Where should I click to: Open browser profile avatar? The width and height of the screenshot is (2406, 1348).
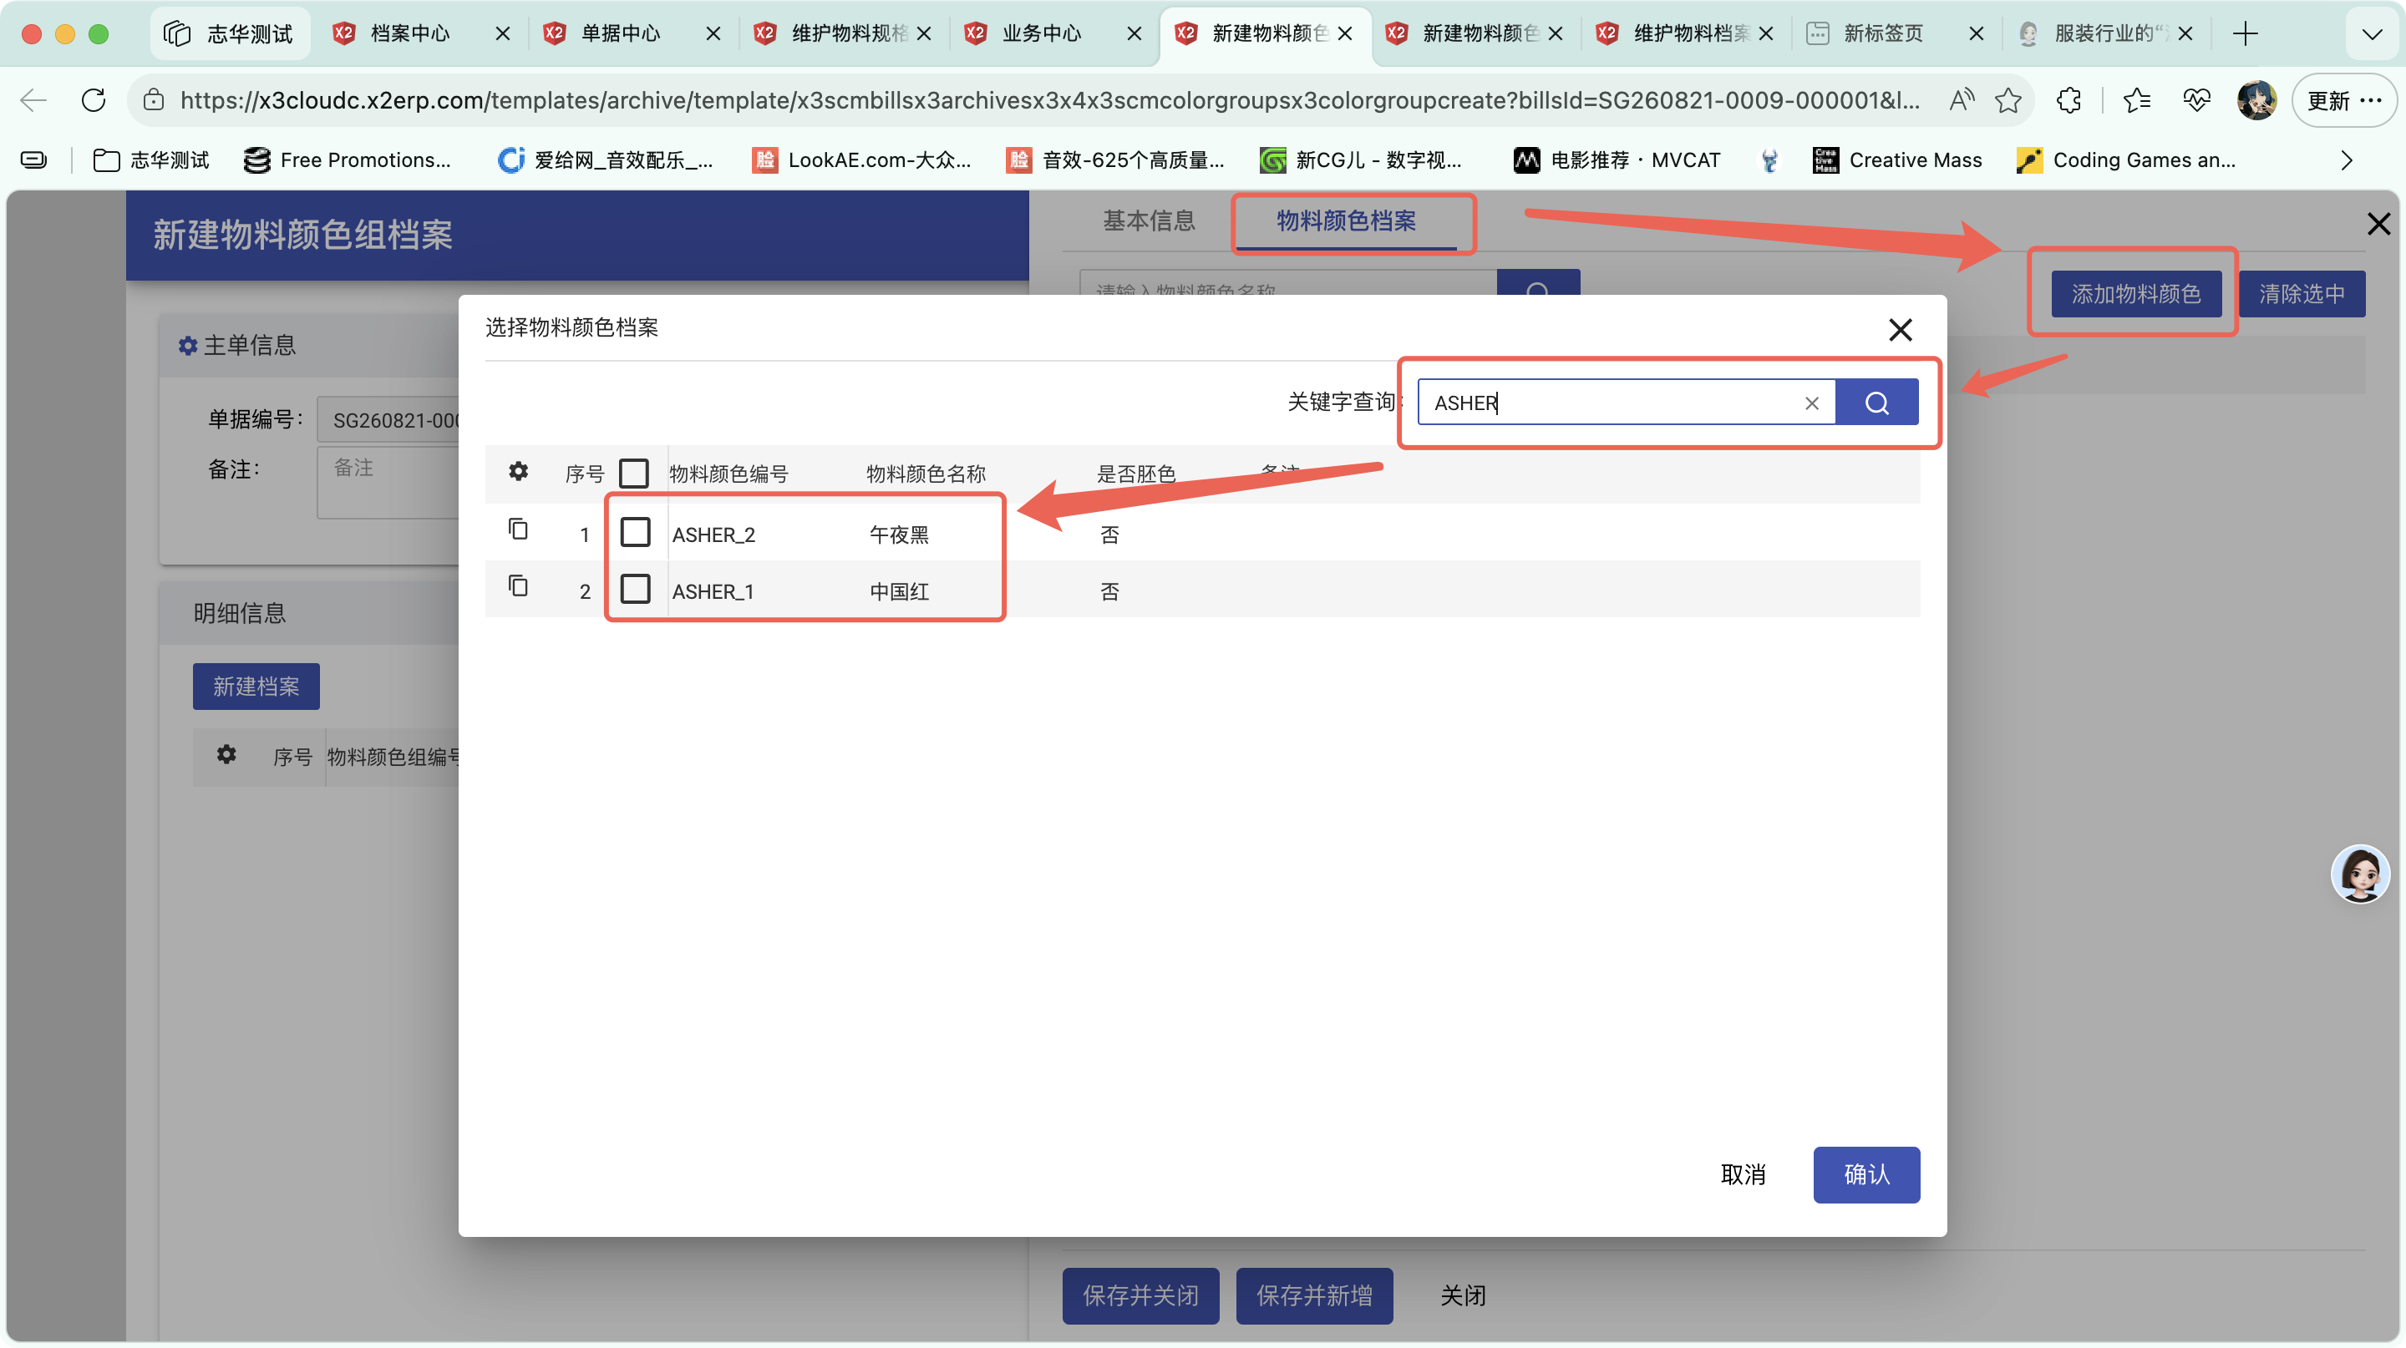tap(2256, 100)
